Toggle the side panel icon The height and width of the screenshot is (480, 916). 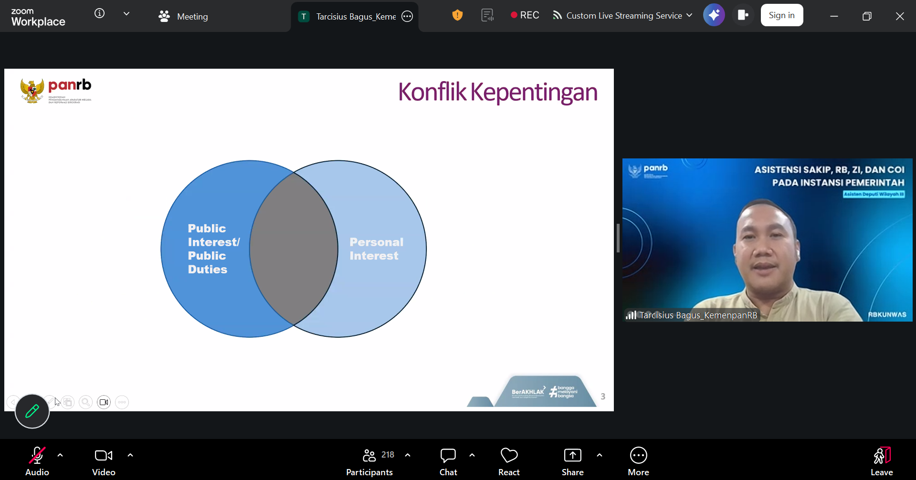click(x=743, y=15)
